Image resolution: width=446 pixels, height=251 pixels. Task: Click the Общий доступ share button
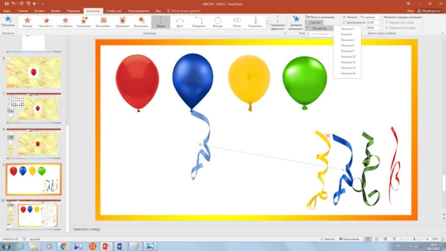click(x=429, y=11)
